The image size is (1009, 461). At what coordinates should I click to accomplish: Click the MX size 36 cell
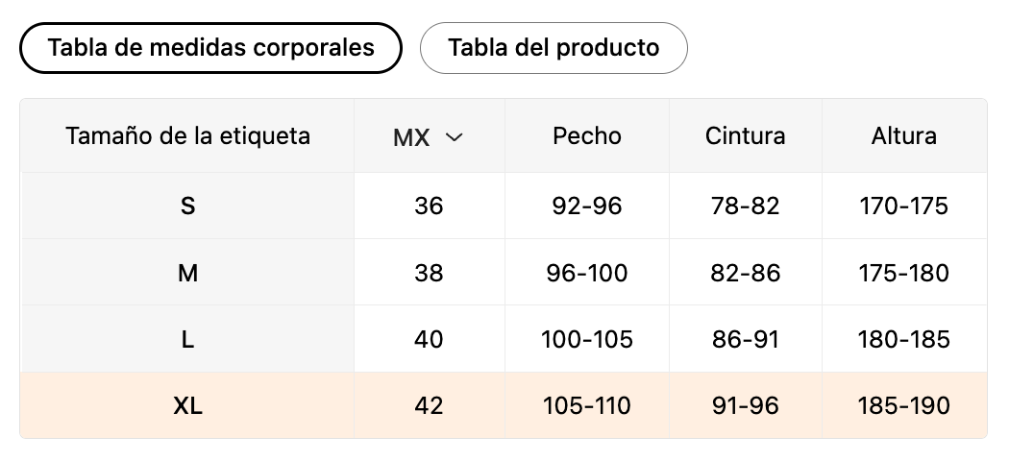(x=429, y=206)
